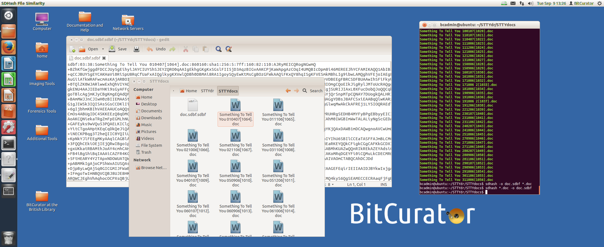The height and width of the screenshot is (247, 604).
Task: Open Ubuntu Software Center from the dock
Action: click(9, 111)
